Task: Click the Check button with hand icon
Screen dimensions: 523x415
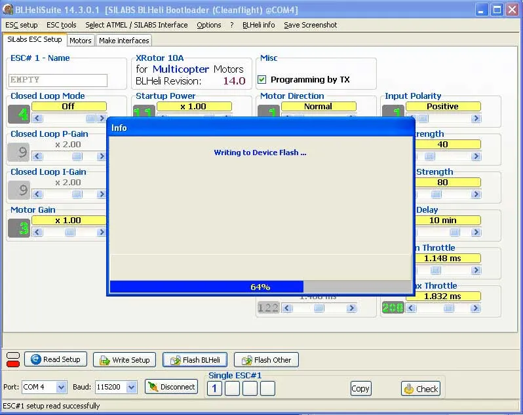Action: (420, 388)
